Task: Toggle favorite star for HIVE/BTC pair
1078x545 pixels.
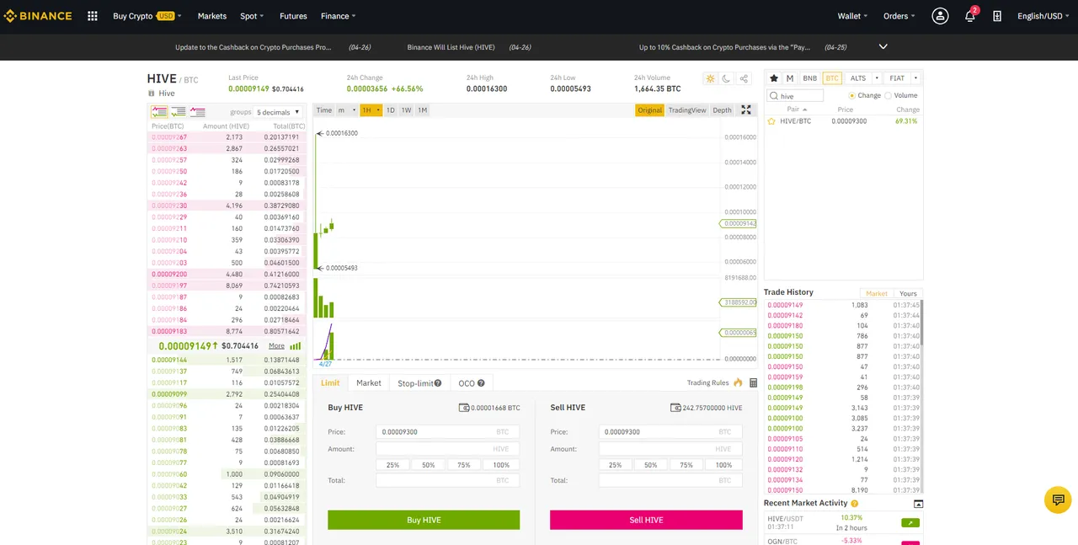Action: pos(771,121)
